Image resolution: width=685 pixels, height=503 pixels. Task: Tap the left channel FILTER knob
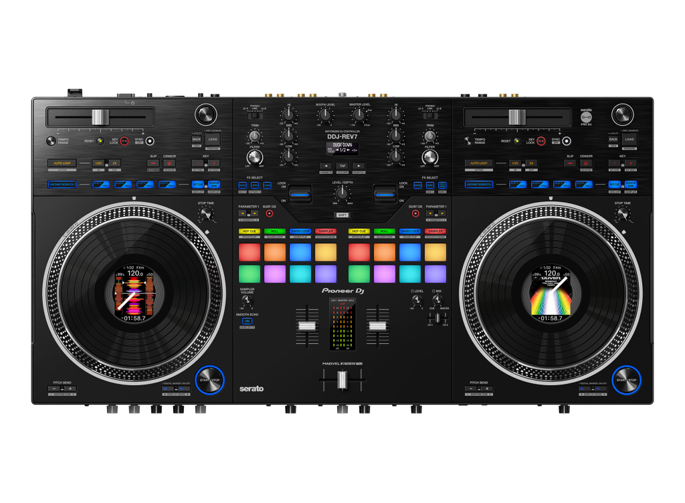coord(255,157)
